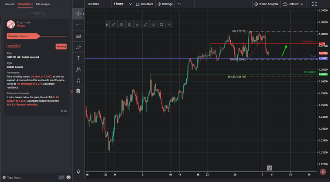Viewport: 331px width, 182px height.
Task: Open the 4 hours timeframe dropdown
Action: [122, 4]
